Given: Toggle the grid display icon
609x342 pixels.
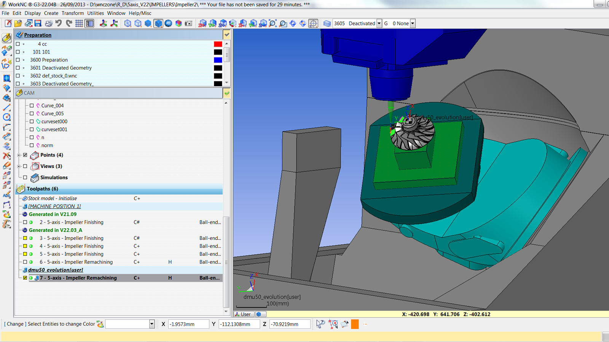Looking at the screenshot, I should (x=79, y=24).
